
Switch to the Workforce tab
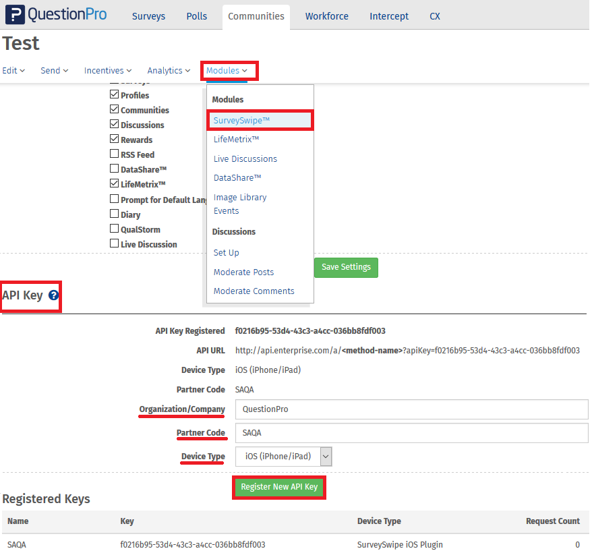[x=326, y=16]
